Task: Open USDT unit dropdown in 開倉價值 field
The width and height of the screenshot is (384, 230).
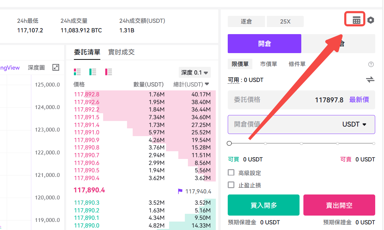Action: click(354, 124)
